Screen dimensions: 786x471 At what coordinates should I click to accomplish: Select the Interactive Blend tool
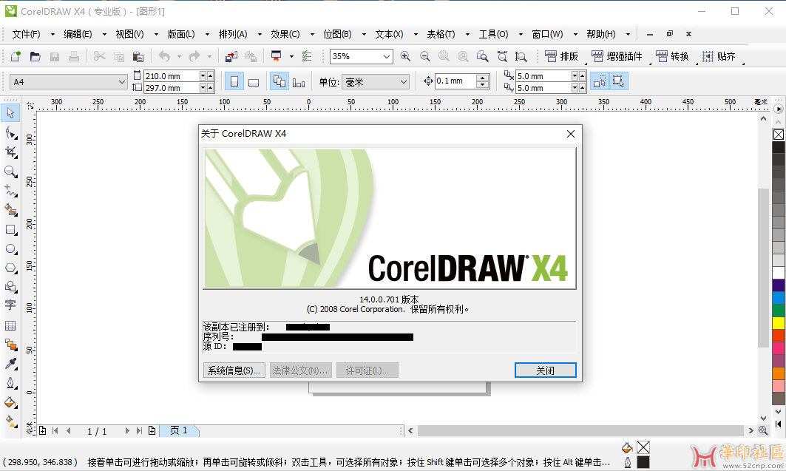click(10, 345)
